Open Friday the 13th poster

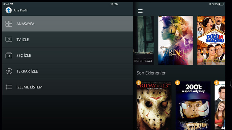click(154, 106)
